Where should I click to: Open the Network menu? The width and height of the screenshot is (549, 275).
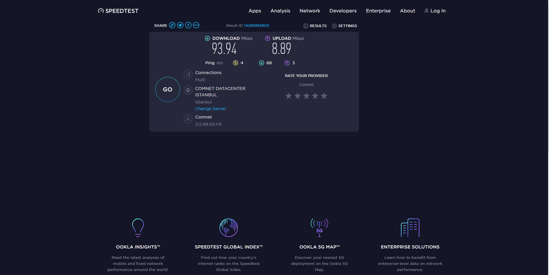(x=310, y=11)
